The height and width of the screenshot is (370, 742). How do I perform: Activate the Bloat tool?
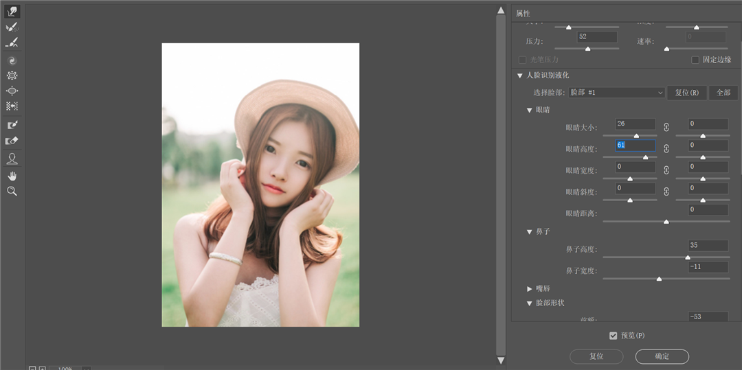(x=12, y=91)
